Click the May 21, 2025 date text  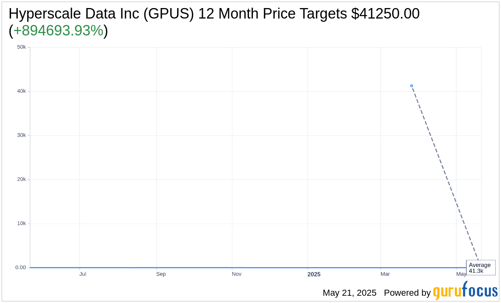tap(349, 293)
